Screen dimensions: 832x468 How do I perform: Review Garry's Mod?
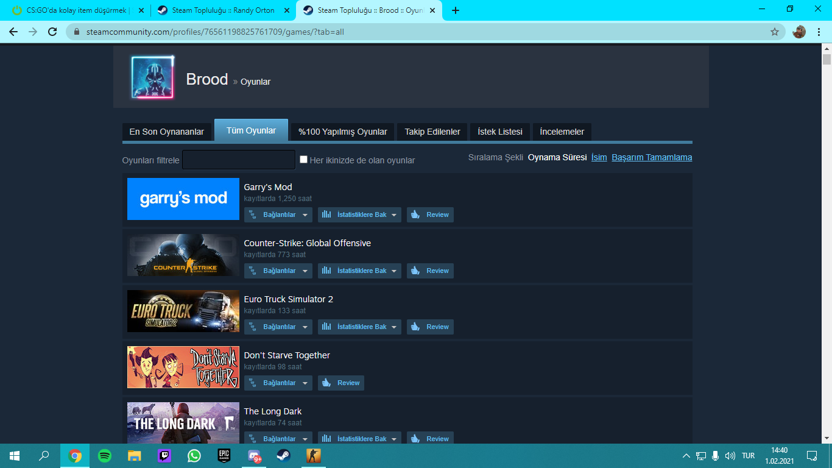(430, 214)
